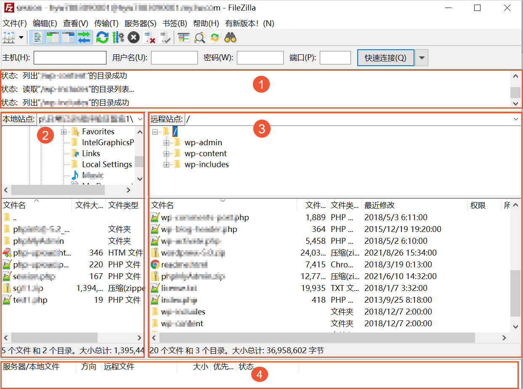Disconnect from the current server

point(149,38)
